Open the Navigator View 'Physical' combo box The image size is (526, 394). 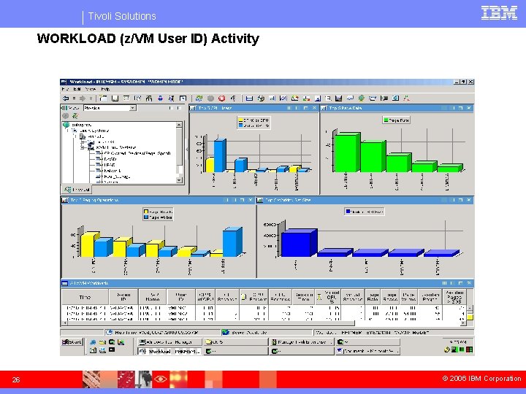(x=110, y=108)
